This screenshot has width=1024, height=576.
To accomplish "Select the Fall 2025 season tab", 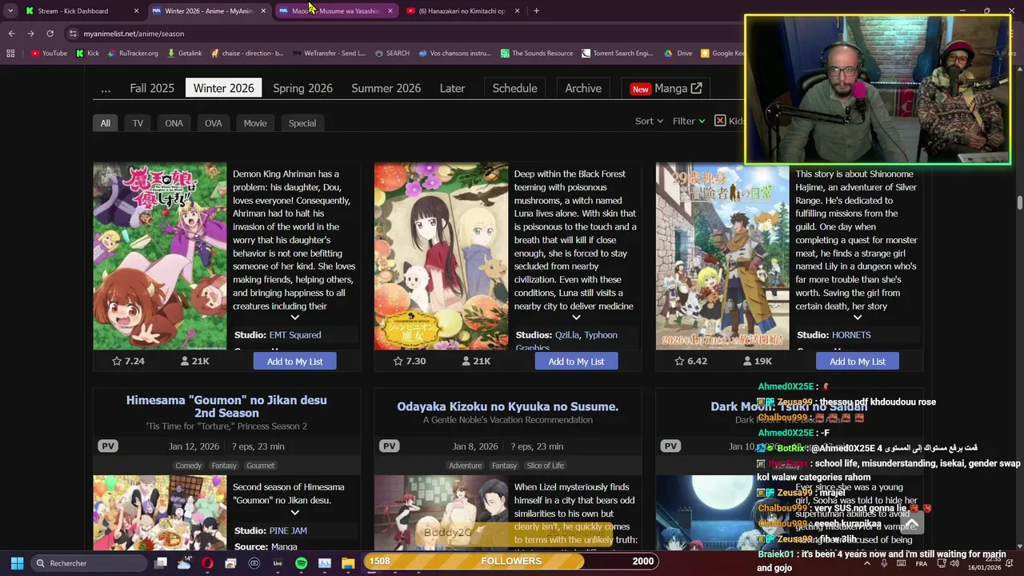I will click(x=152, y=88).
